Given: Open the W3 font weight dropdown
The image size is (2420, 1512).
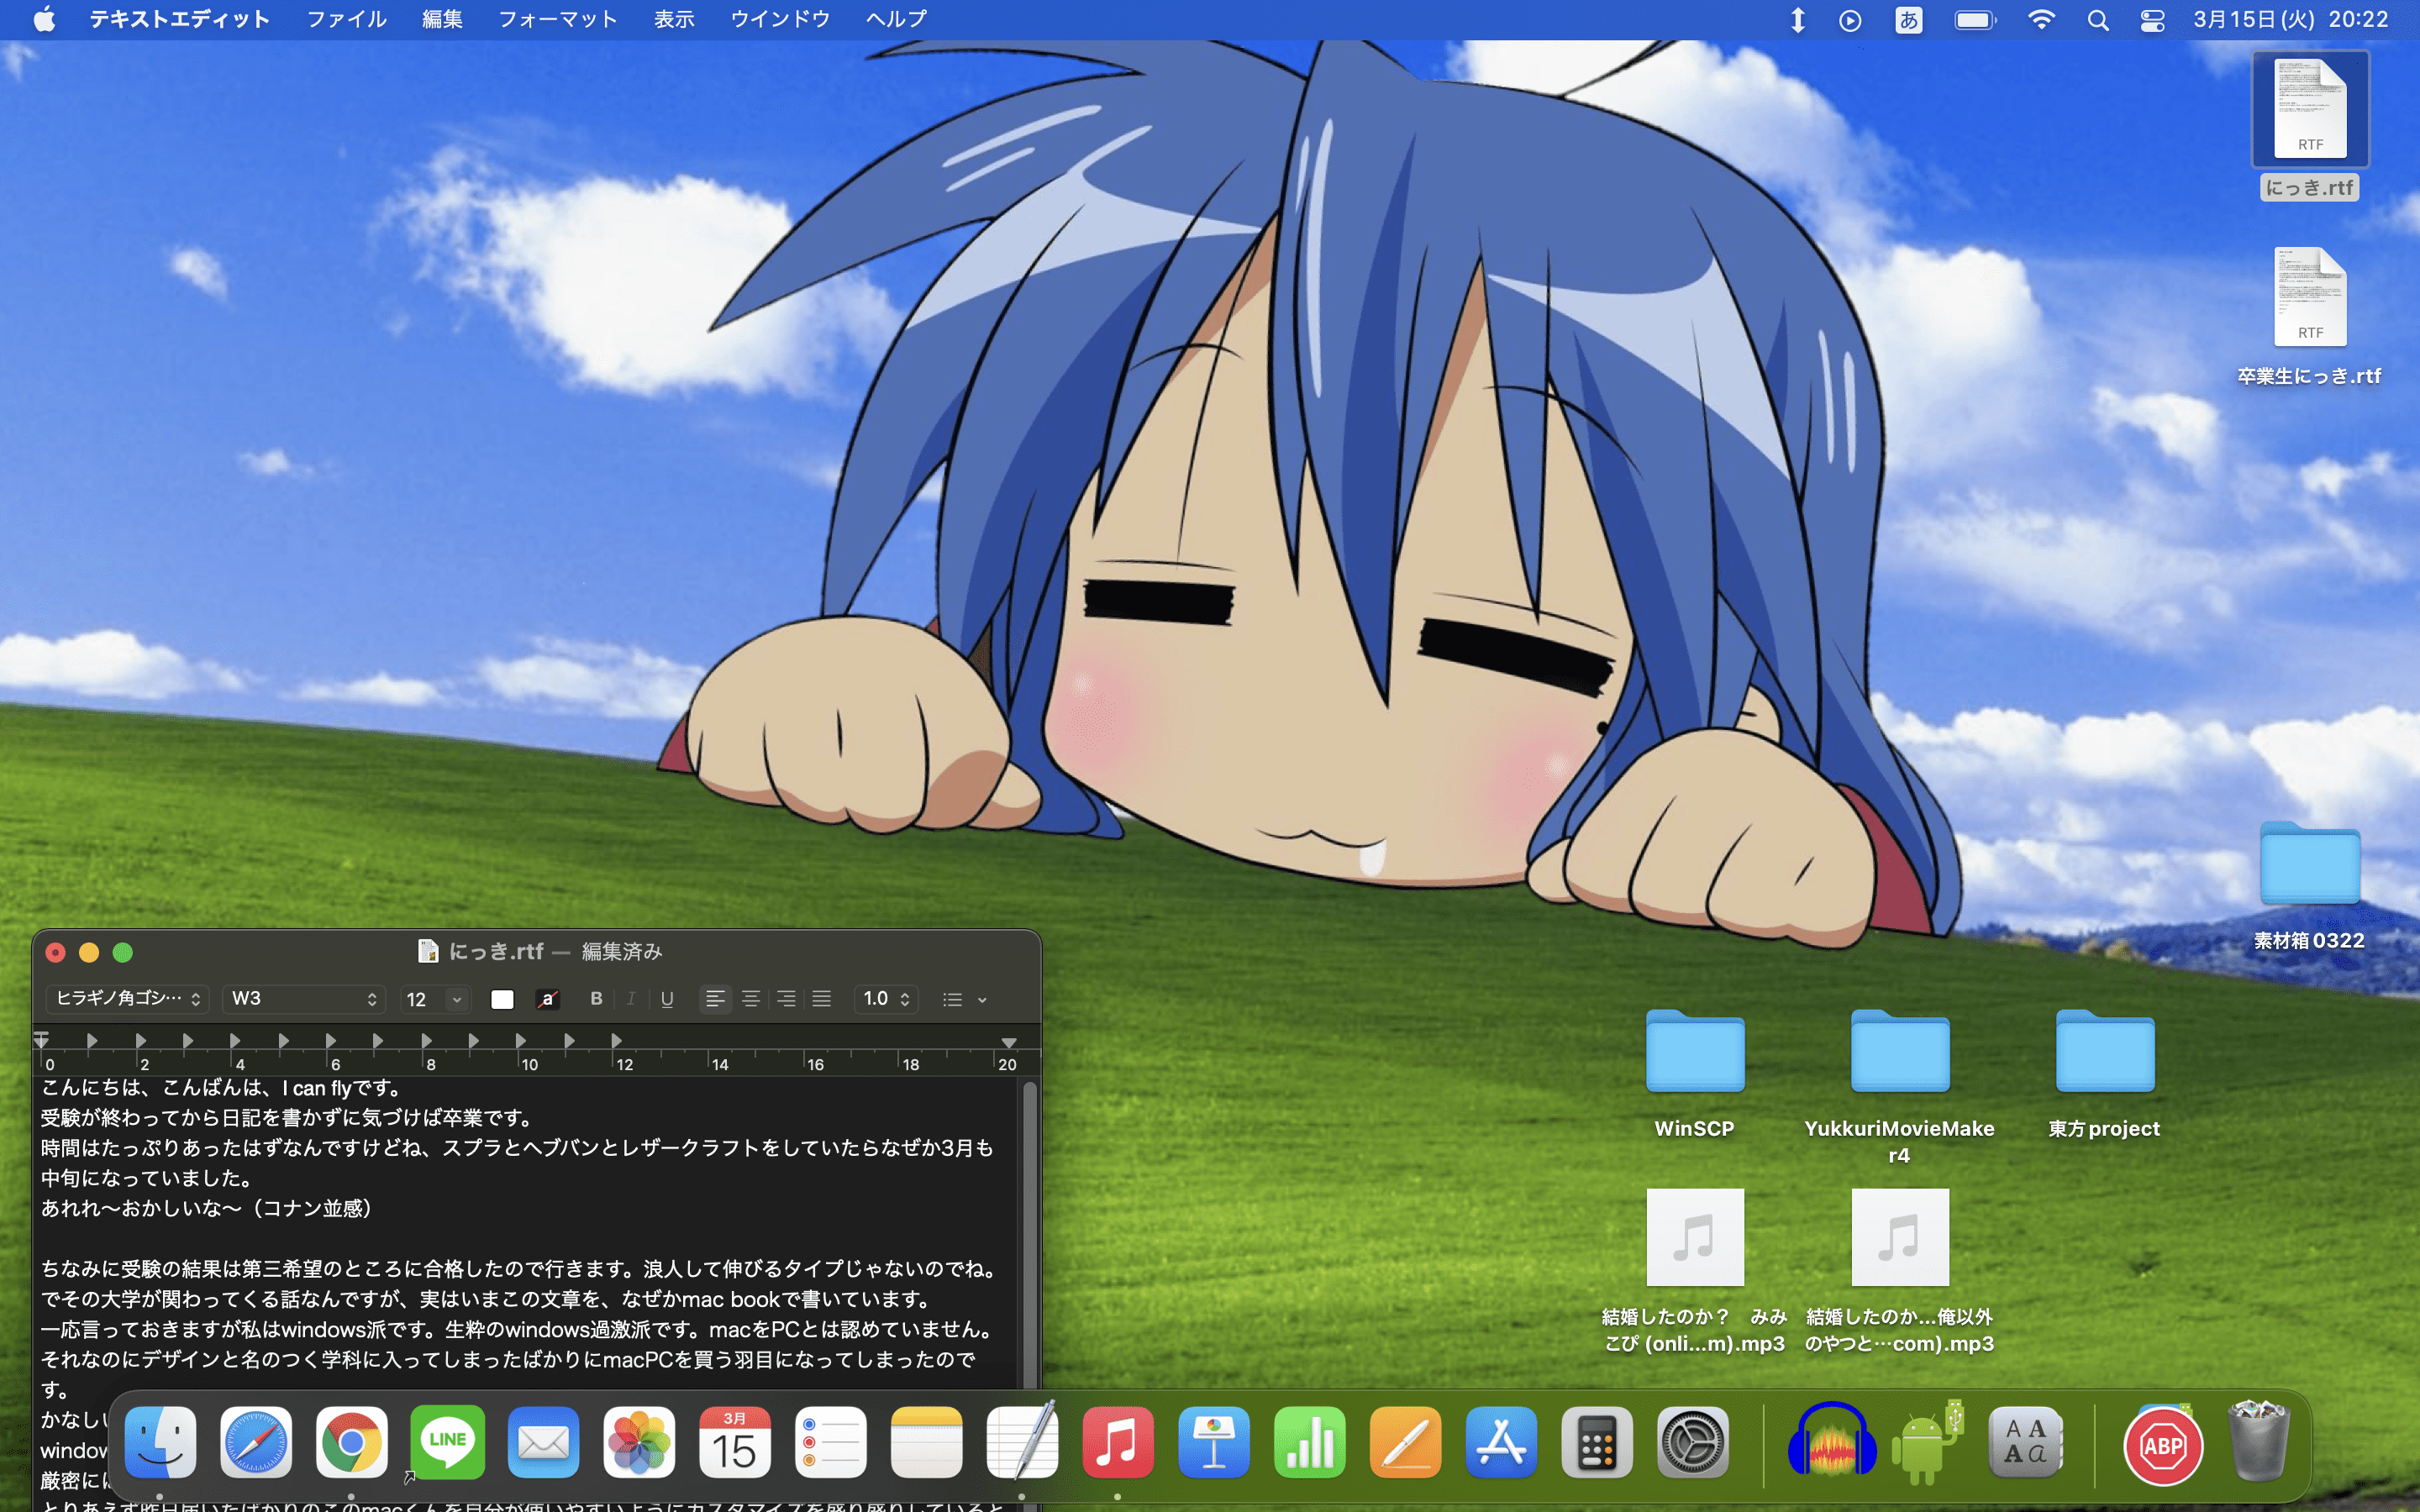Looking at the screenshot, I should click(303, 999).
